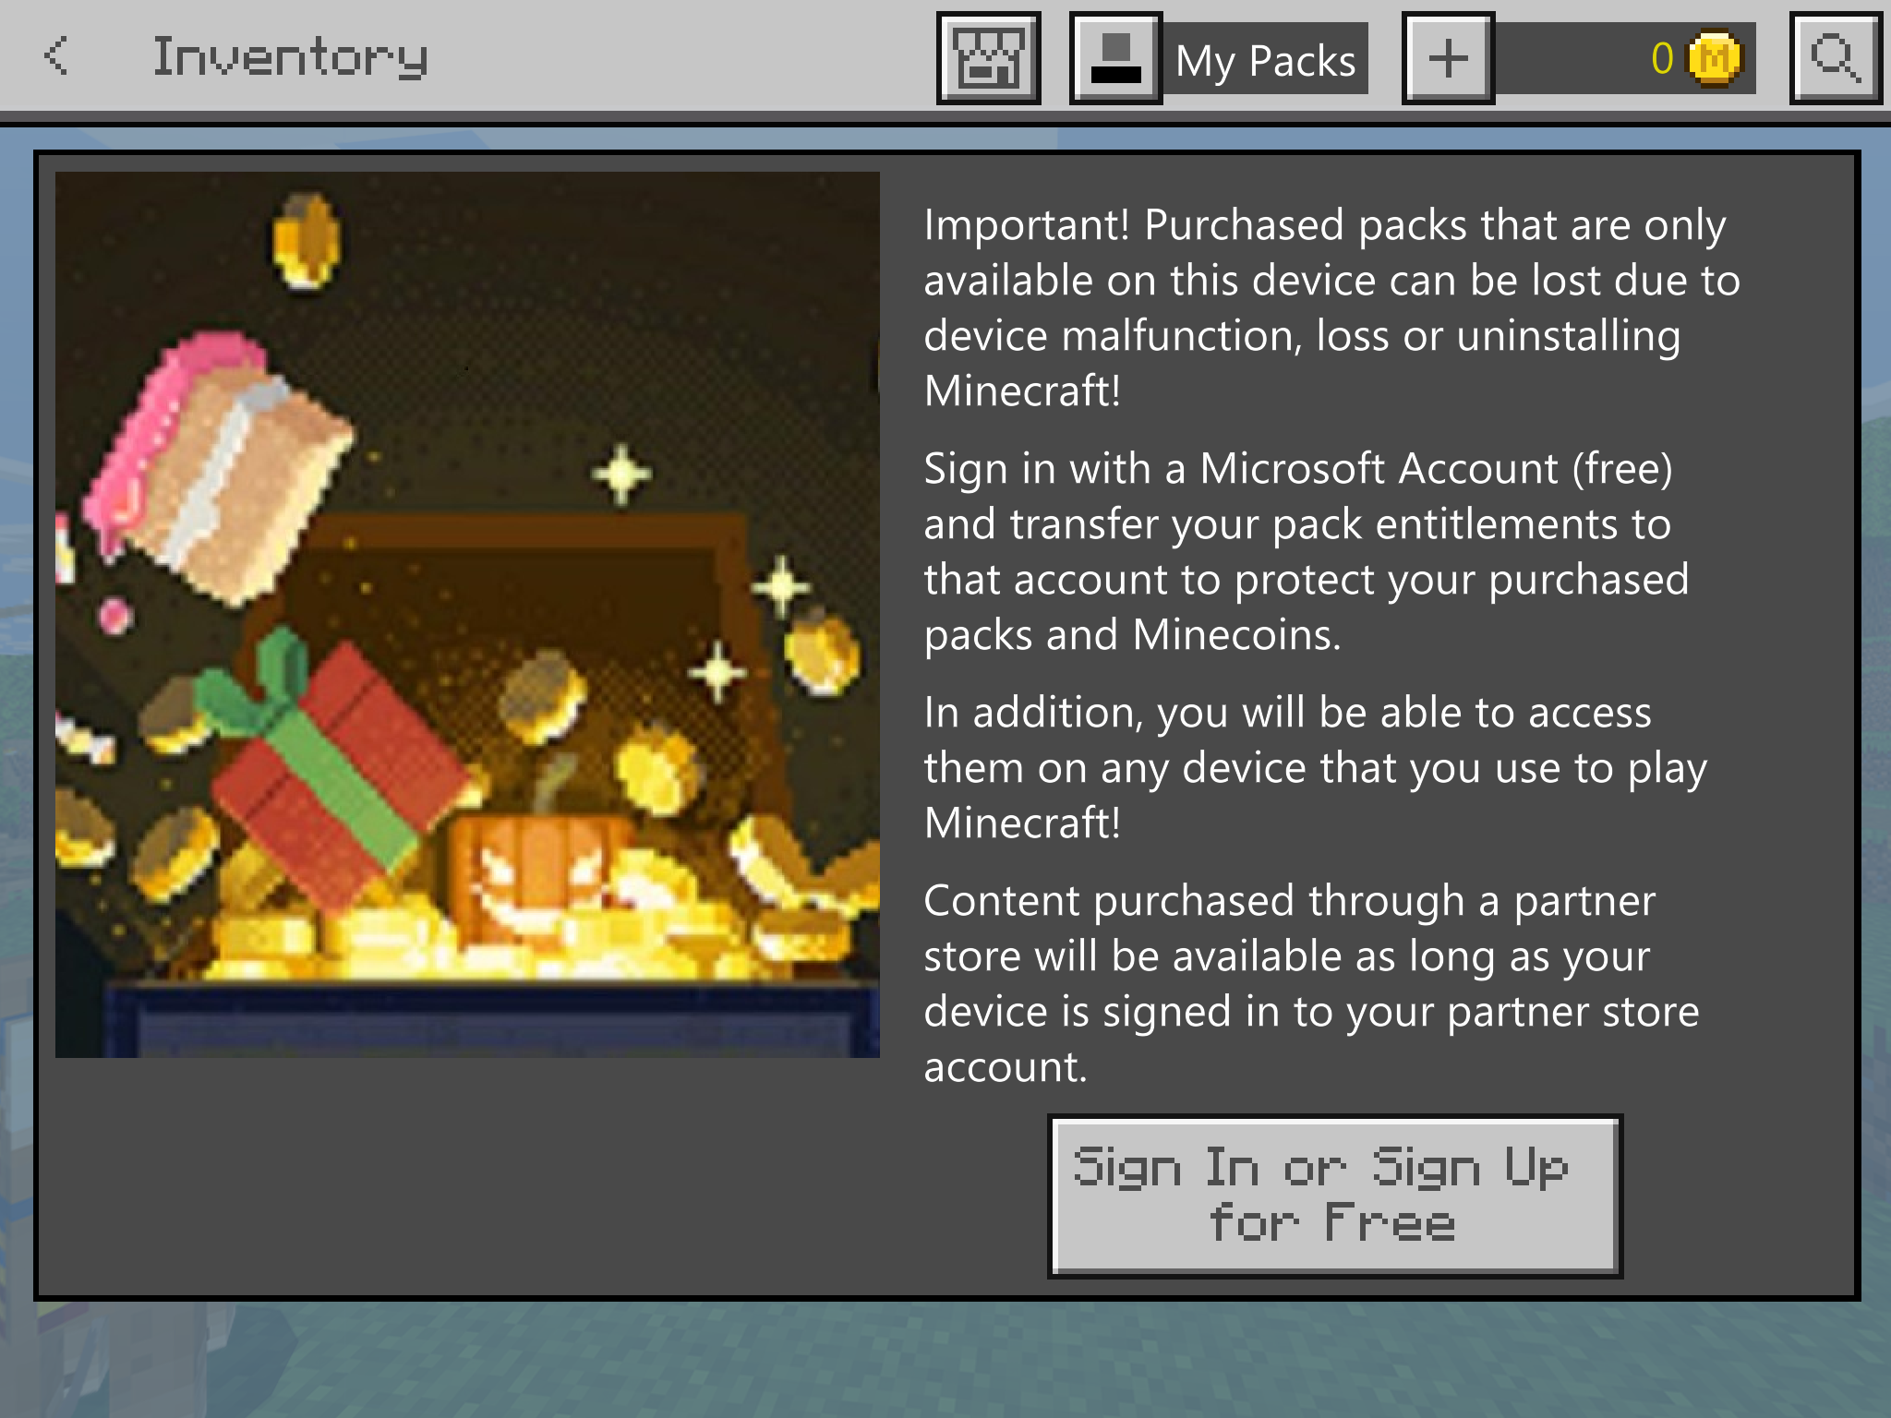Go back using the left arrow
The height and width of the screenshot is (1418, 1891).
click(57, 57)
